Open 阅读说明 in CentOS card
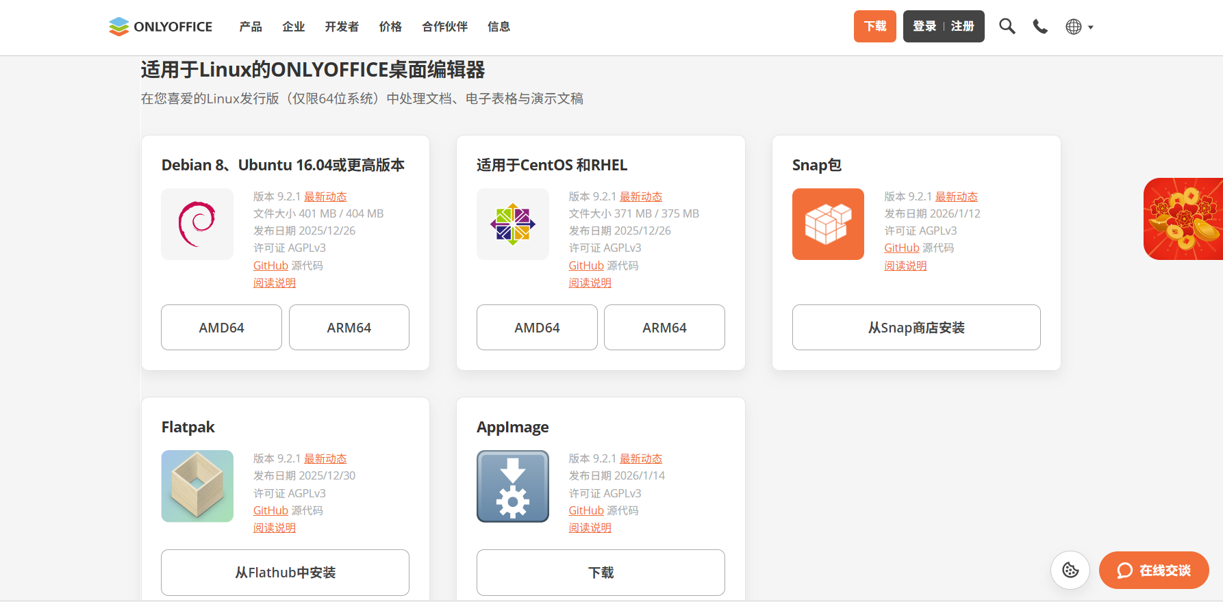Viewport: 1223px width, 602px height. click(x=590, y=283)
